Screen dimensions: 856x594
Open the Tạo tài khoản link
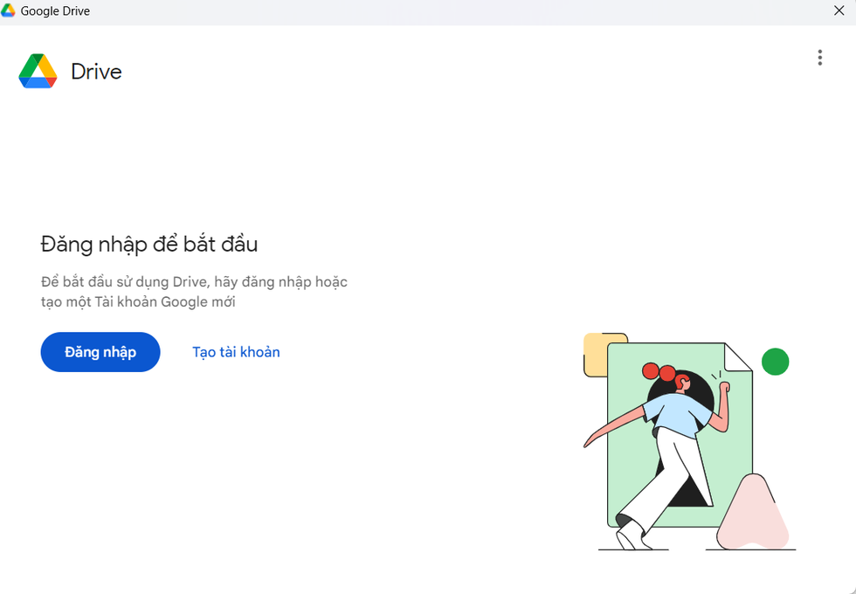(236, 352)
